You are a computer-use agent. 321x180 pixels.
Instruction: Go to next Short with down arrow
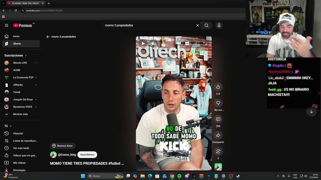pyautogui.click(x=311, y=112)
